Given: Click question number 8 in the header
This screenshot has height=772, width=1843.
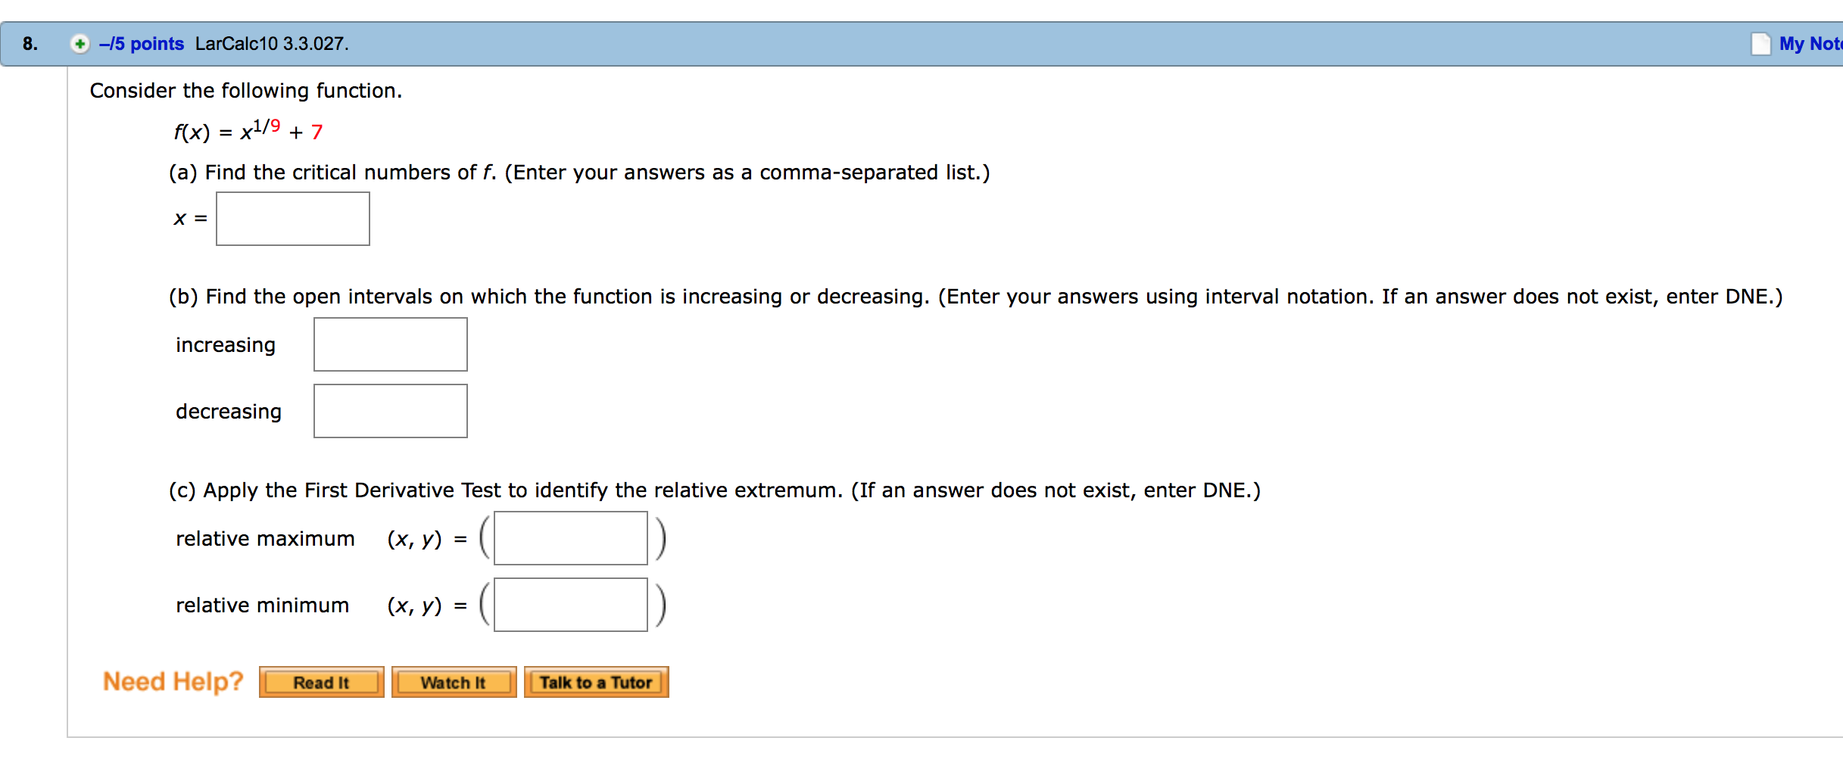Looking at the screenshot, I should [x=30, y=44].
